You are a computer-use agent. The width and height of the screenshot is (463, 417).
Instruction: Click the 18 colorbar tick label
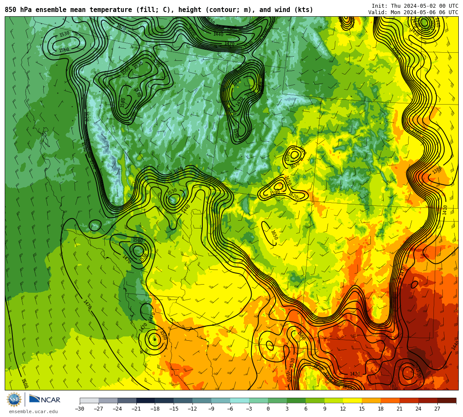(x=381, y=409)
